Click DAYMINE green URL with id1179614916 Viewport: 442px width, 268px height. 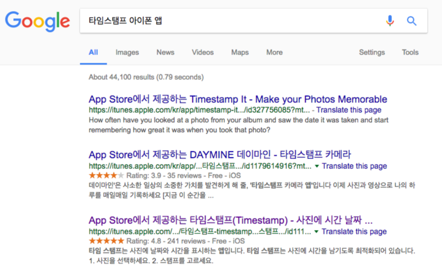coord(200,166)
